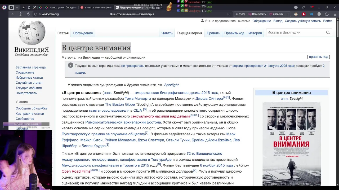The width and height of the screenshot is (339, 190).
Task: Open Содержание in sidebar
Action: [25, 73]
